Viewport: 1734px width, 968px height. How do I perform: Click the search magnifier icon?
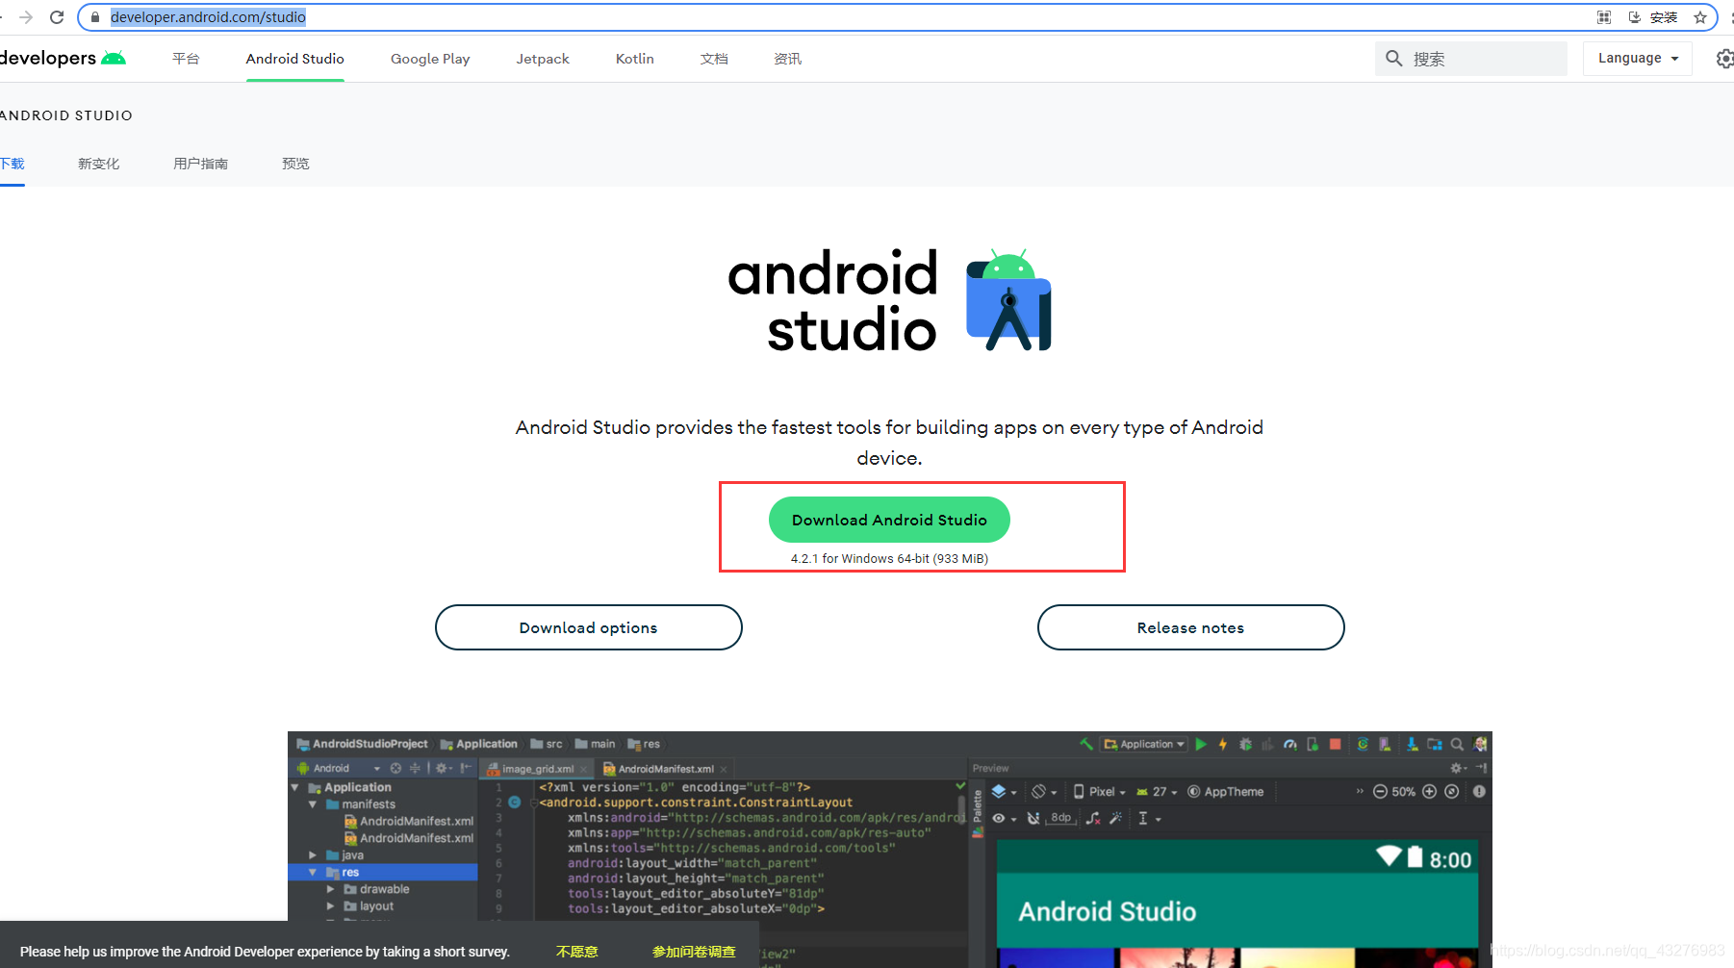pos(1393,59)
